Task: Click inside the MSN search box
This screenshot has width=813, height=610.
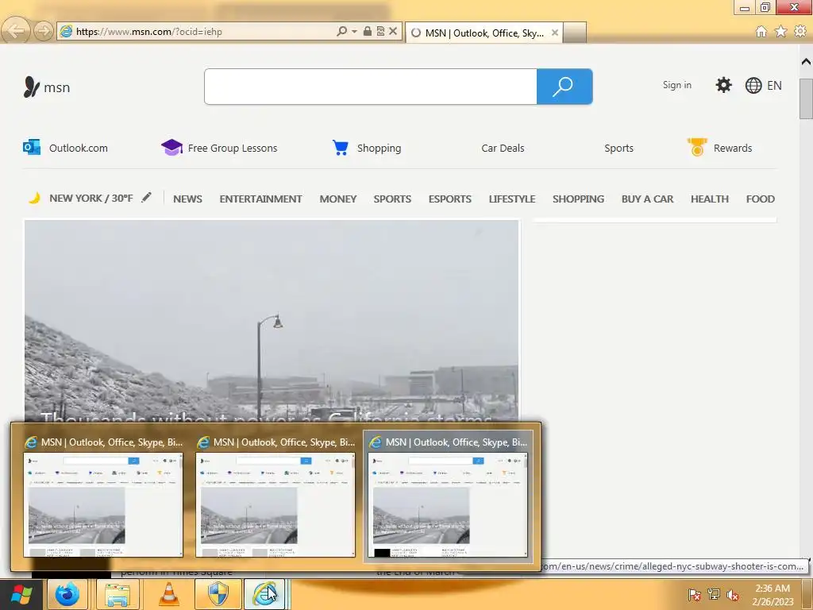Action: pos(370,86)
